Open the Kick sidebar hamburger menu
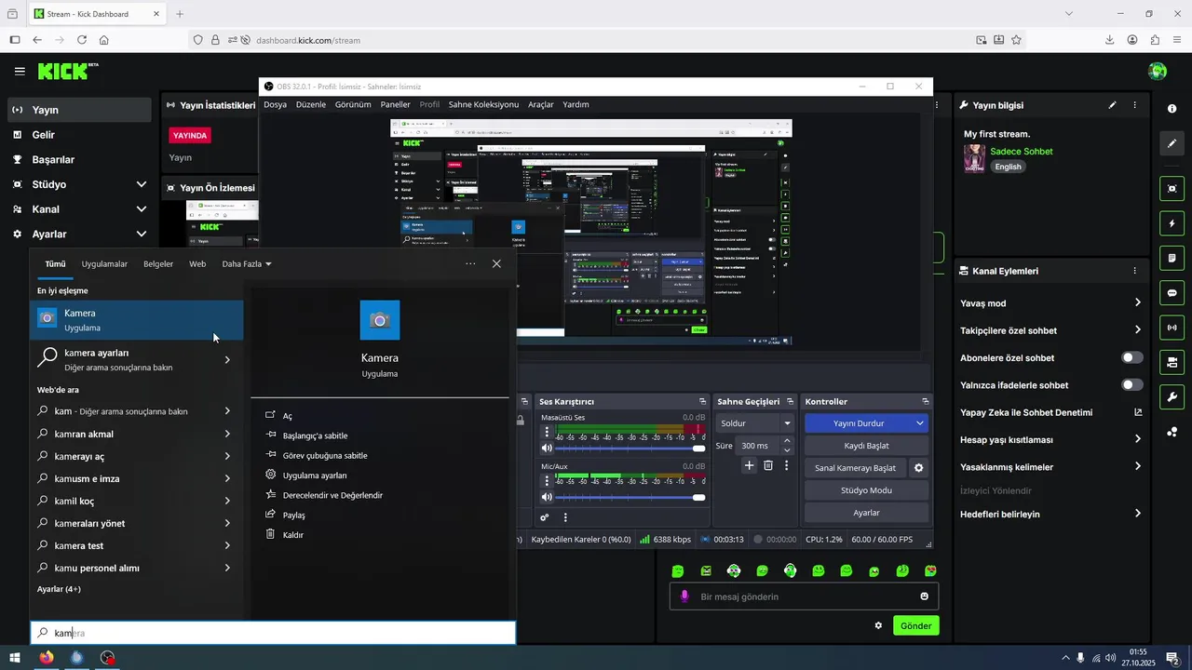Viewport: 1192px width, 670px height. pos(20,71)
